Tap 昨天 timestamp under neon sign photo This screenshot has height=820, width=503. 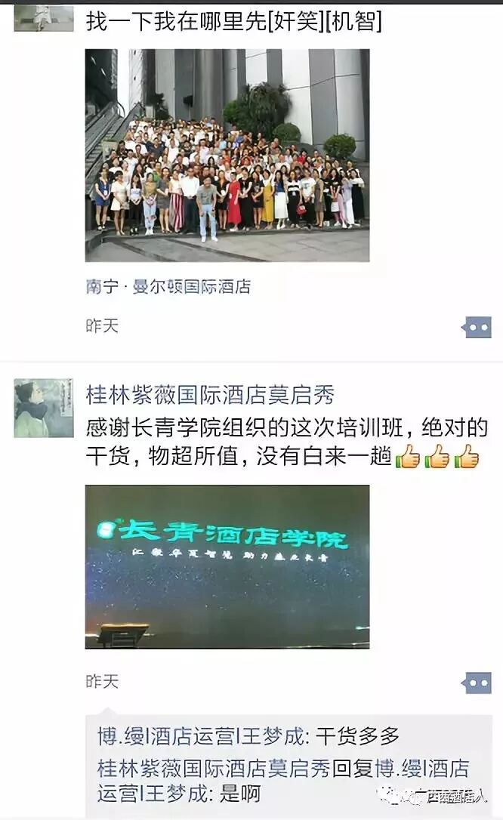[102, 681]
